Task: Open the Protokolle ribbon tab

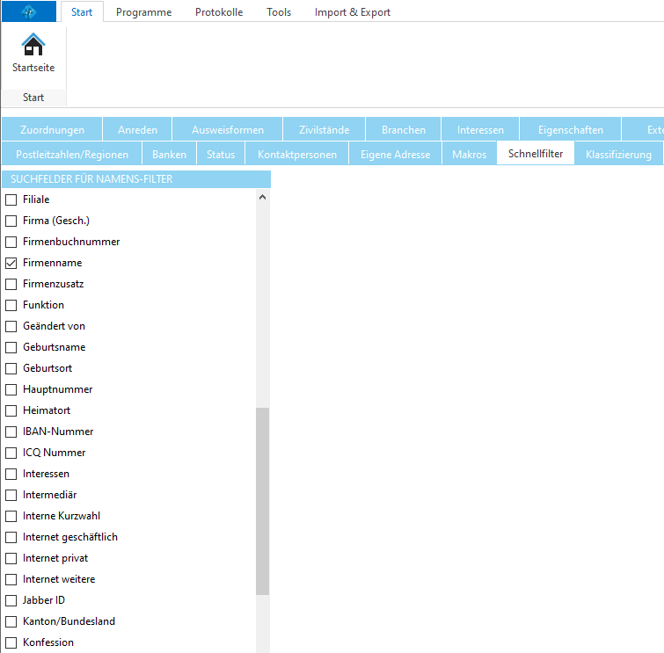Action: (219, 12)
